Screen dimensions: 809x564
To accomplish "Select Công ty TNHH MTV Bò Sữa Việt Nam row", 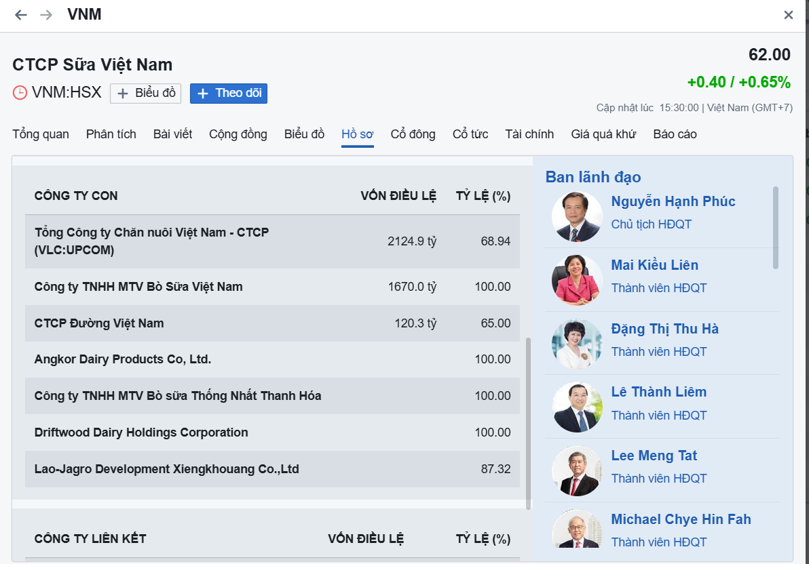I will [x=272, y=287].
